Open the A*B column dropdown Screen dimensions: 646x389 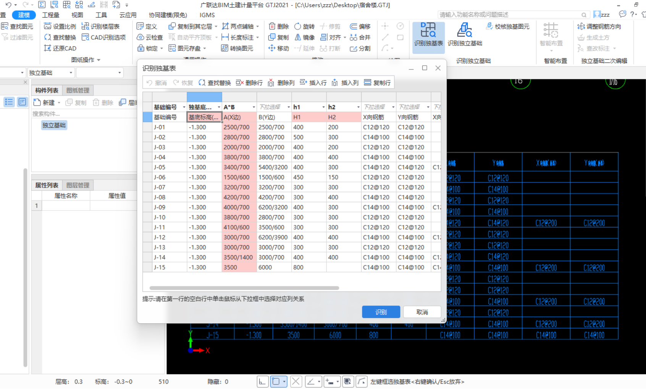coord(254,107)
